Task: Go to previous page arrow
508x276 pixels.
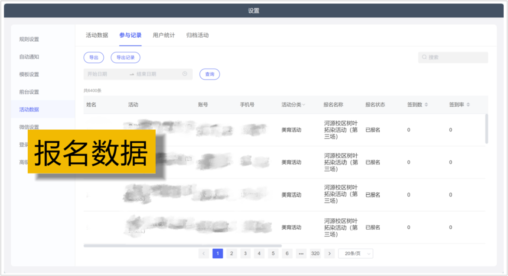Action: pos(203,254)
